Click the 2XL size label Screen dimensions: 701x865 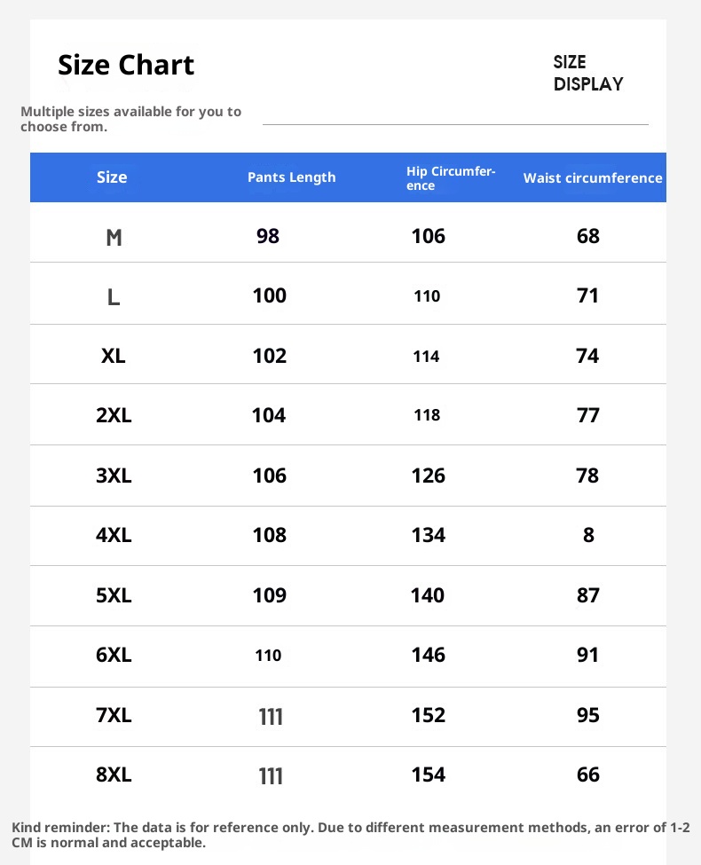(114, 416)
